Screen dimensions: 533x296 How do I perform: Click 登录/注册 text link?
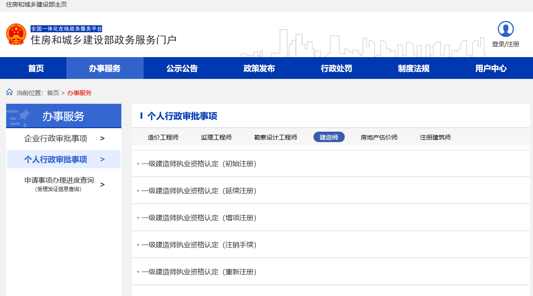click(x=505, y=44)
